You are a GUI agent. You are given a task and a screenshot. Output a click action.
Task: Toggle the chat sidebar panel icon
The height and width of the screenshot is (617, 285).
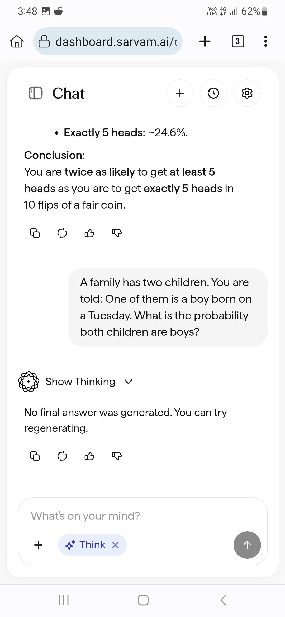coord(35,93)
